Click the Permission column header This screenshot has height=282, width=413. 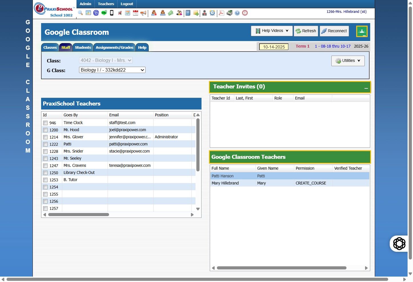pos(313,168)
